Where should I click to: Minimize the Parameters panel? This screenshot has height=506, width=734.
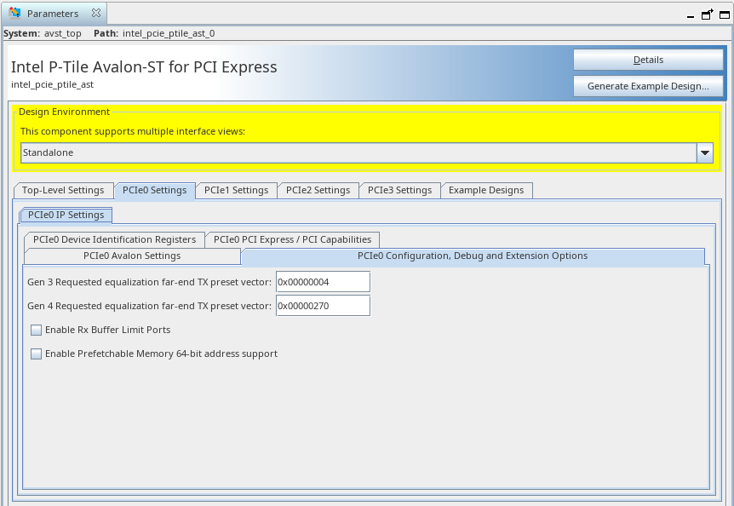(691, 15)
